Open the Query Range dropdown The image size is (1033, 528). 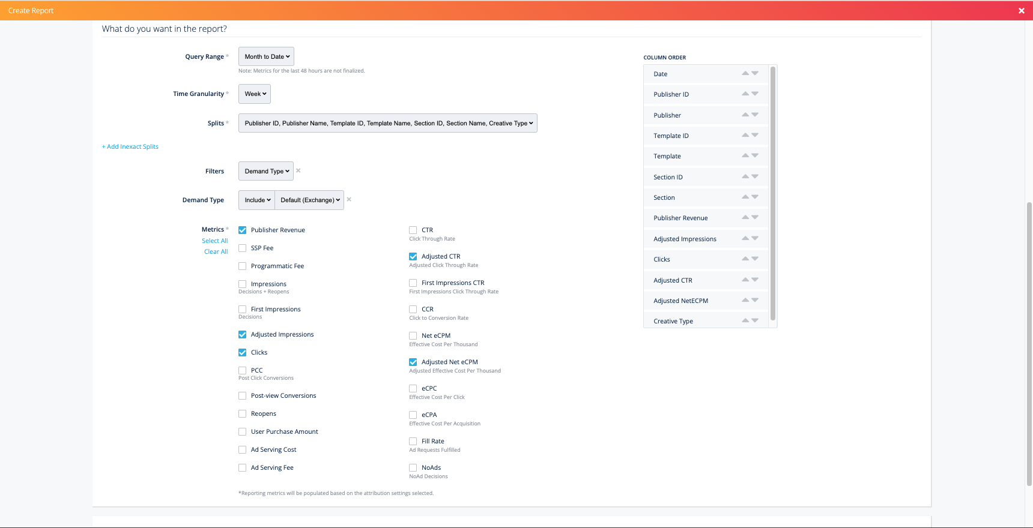(266, 57)
